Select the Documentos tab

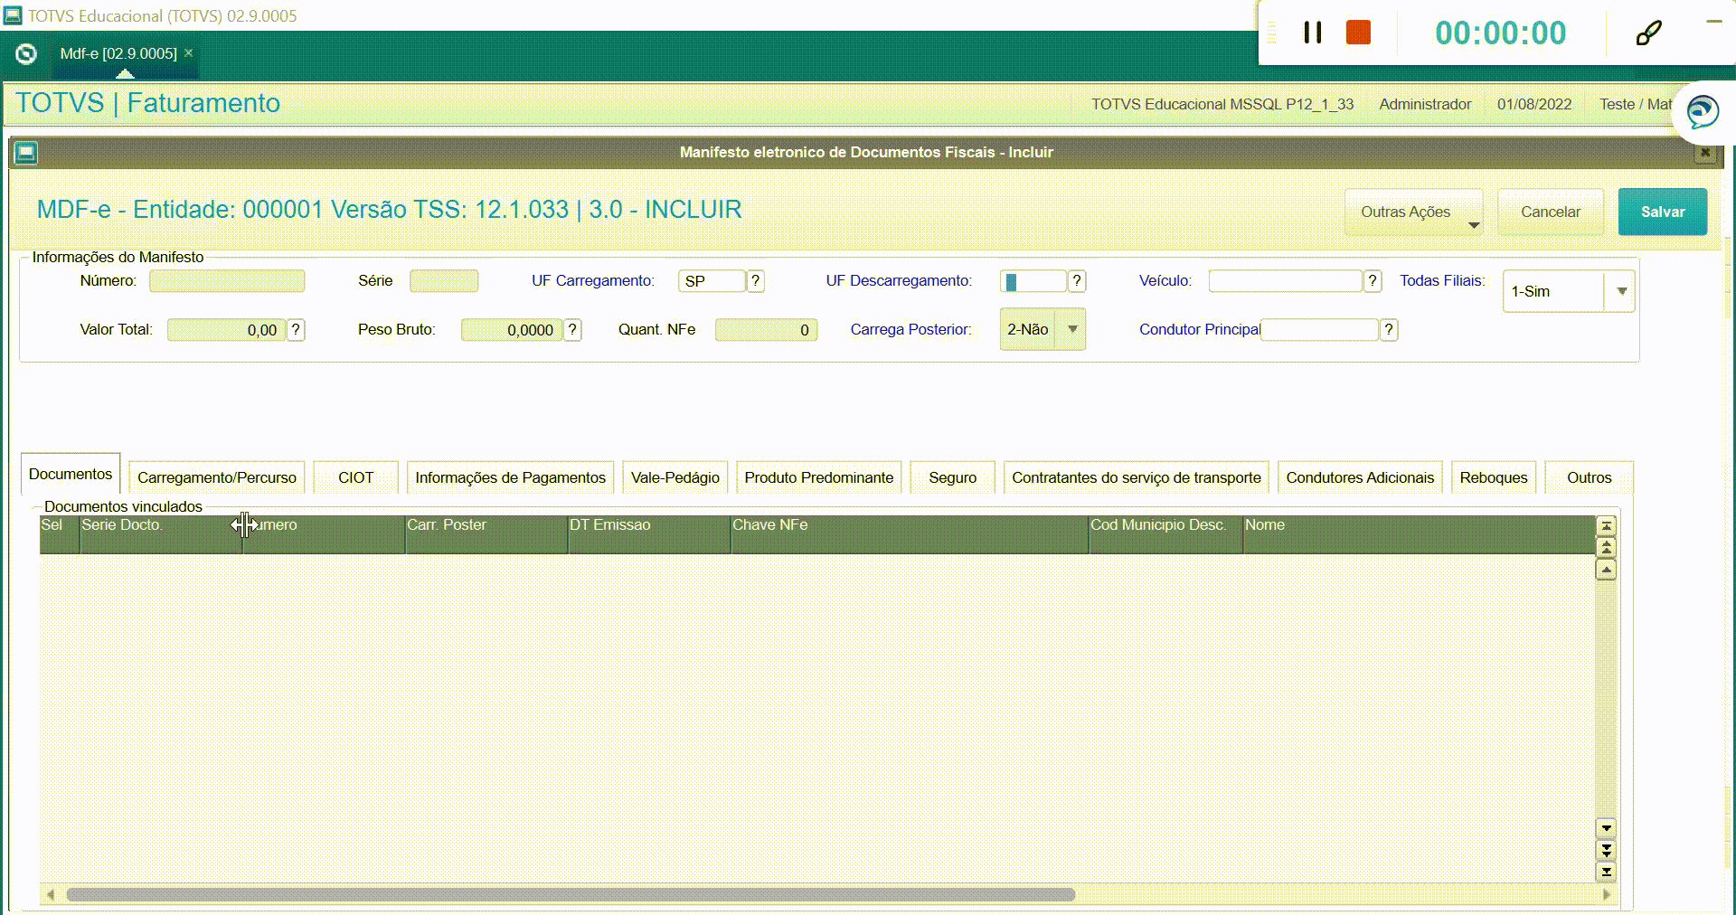[71, 474]
